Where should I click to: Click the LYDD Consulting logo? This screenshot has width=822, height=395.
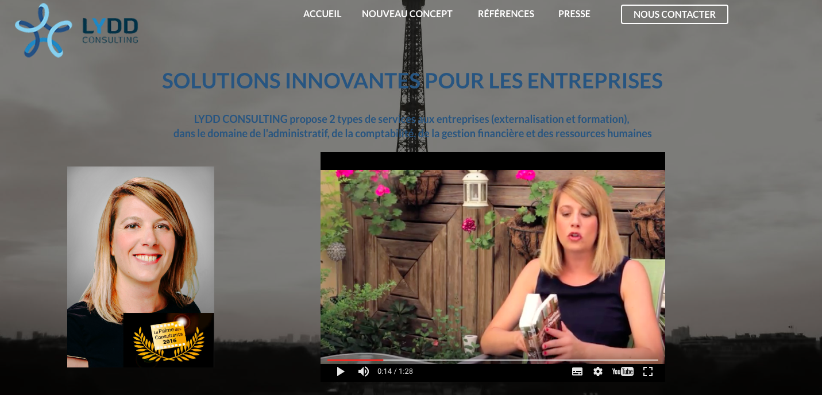pos(76,30)
